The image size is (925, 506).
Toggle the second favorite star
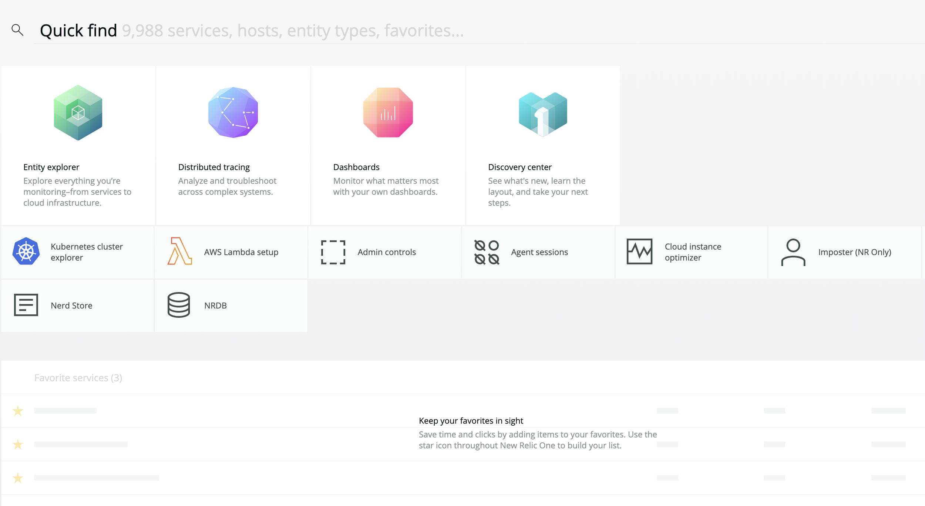[18, 444]
